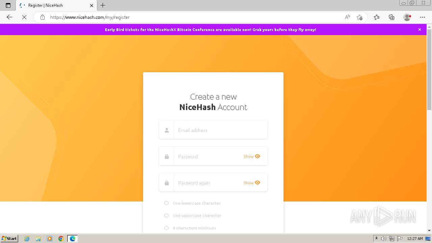The width and height of the screenshot is (432, 243).
Task: Open the media player taskbar icon
Action: (x=50, y=239)
